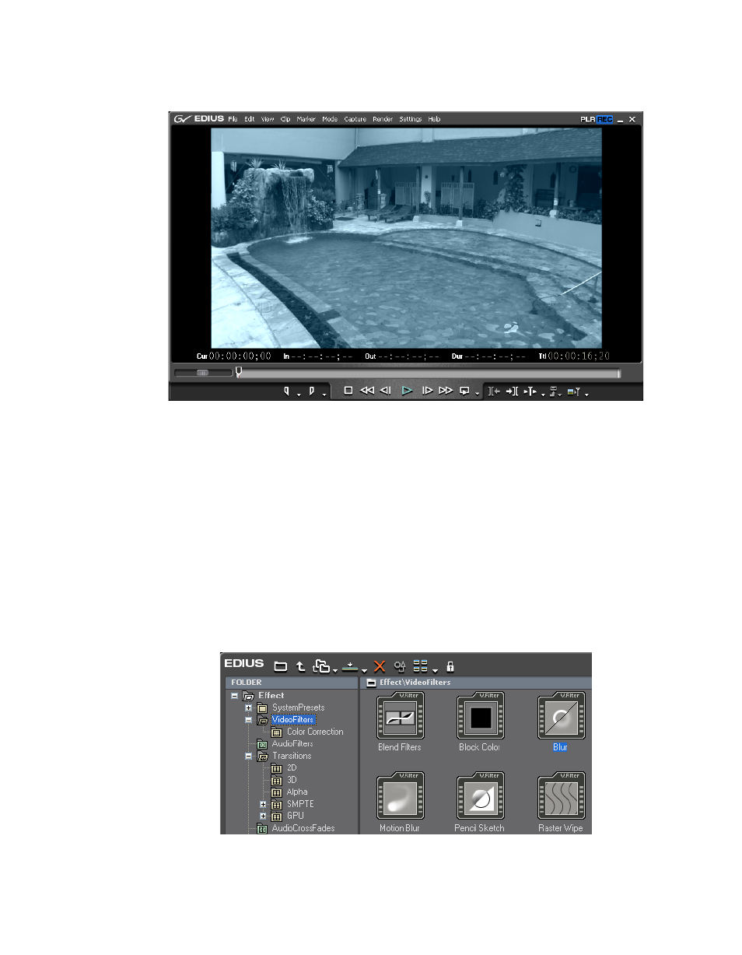Click the Set Out point marker icon

click(x=312, y=391)
